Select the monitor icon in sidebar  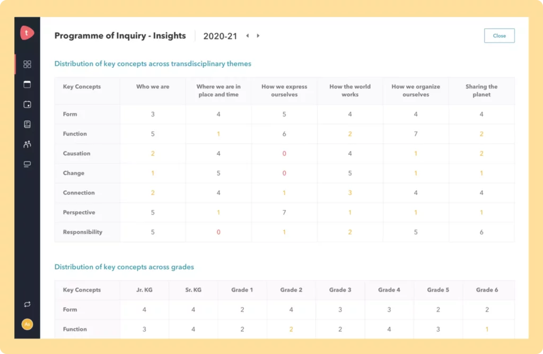click(28, 164)
